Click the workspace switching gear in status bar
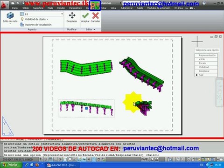 click(189, 159)
